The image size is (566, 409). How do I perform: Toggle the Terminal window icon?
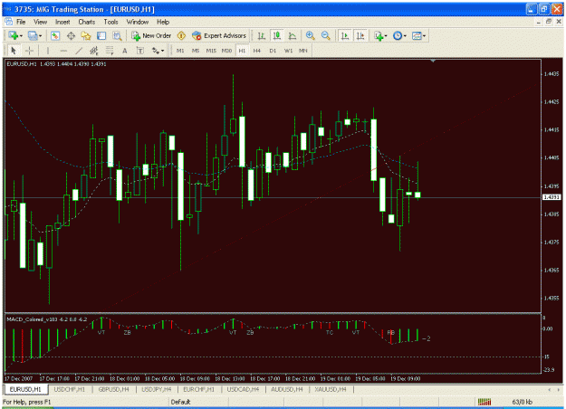pyautogui.click(x=101, y=35)
